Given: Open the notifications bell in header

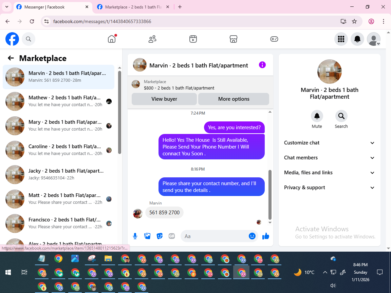Looking at the screenshot, I should click(357, 39).
